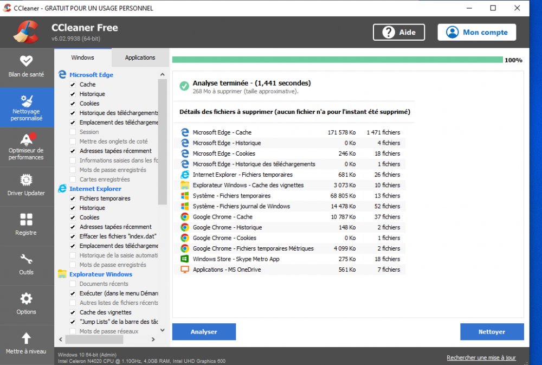Uncheck Microsoft Edge Cache checkbox
The image size is (542, 365).
[73, 85]
